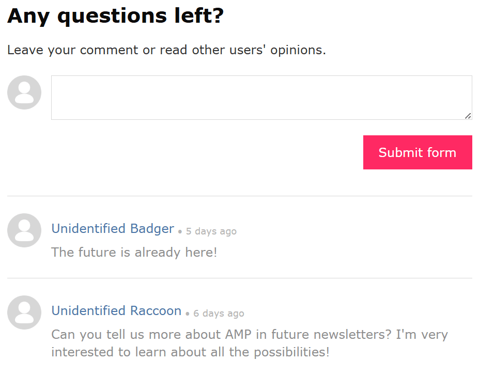The height and width of the screenshot is (376, 479).
Task: Click the bullet dot before "6 days ago"
Action: 187,314
